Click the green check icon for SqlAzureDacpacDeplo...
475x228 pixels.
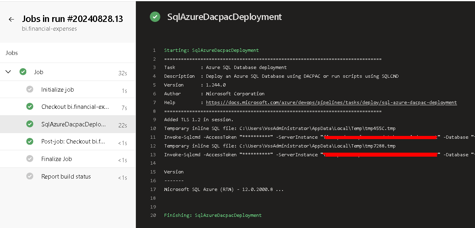click(29, 124)
